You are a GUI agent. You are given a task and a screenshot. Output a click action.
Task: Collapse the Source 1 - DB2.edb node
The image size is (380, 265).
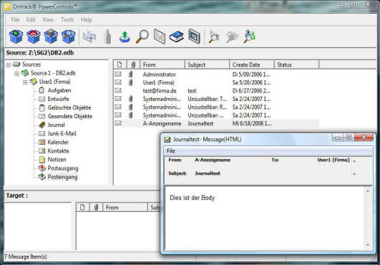click(16, 74)
